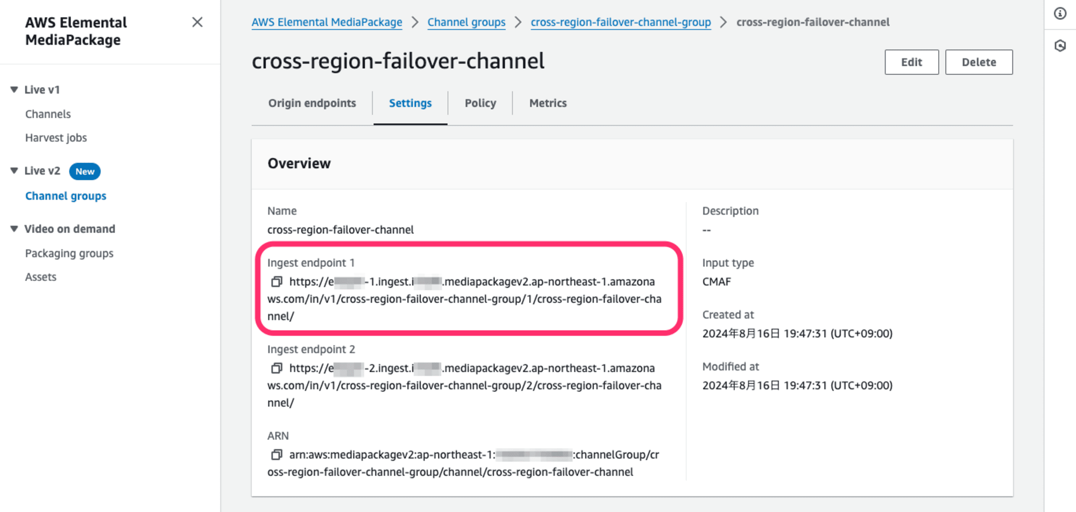The image size is (1076, 512).
Task: Click the ARN value text
Action: (463, 463)
